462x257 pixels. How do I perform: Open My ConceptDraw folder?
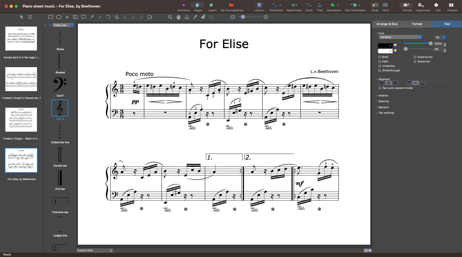[x=232, y=7]
